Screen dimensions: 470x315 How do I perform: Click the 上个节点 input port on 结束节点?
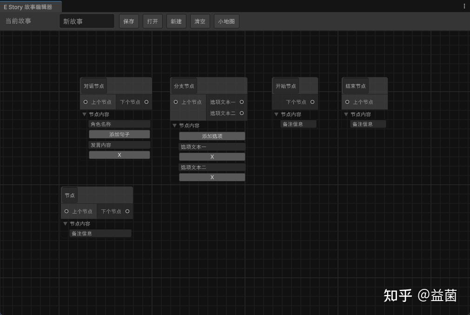(346, 102)
